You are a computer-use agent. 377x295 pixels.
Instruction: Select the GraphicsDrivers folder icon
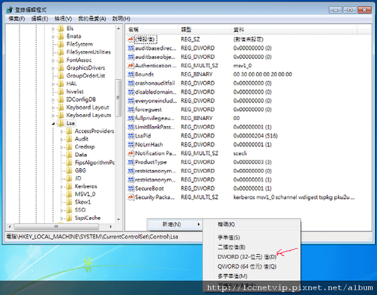click(x=61, y=68)
